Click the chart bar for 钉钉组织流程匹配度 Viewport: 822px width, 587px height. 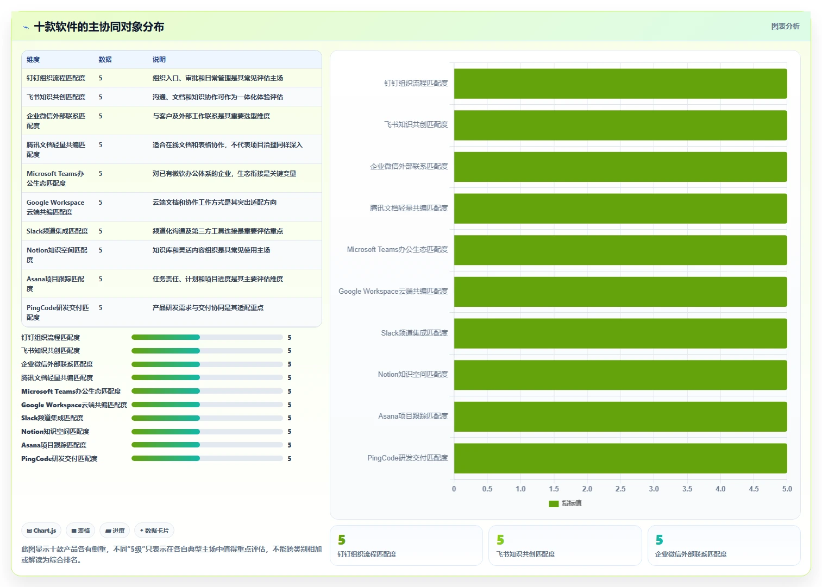[620, 84]
